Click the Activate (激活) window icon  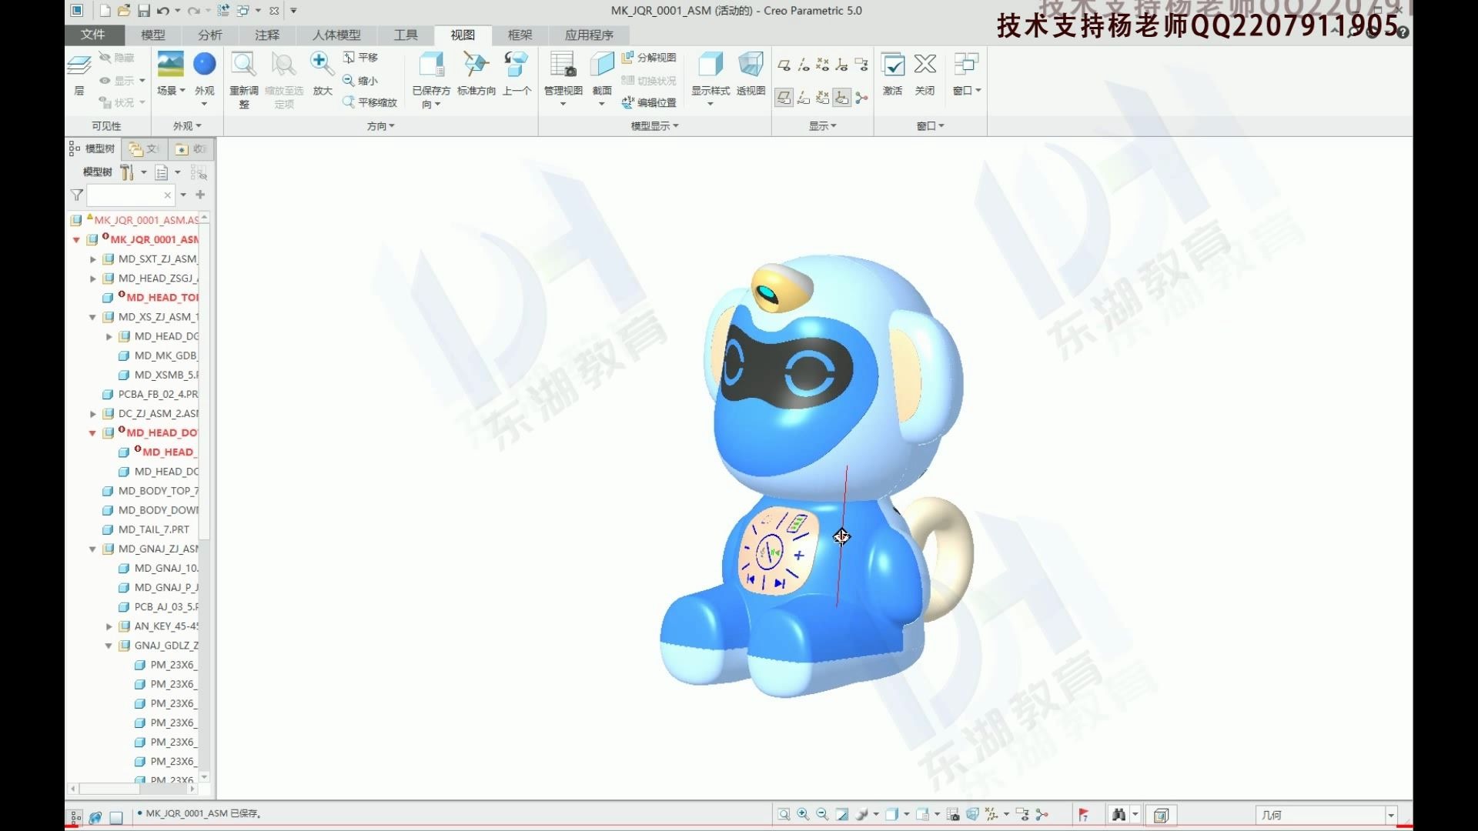tap(893, 65)
